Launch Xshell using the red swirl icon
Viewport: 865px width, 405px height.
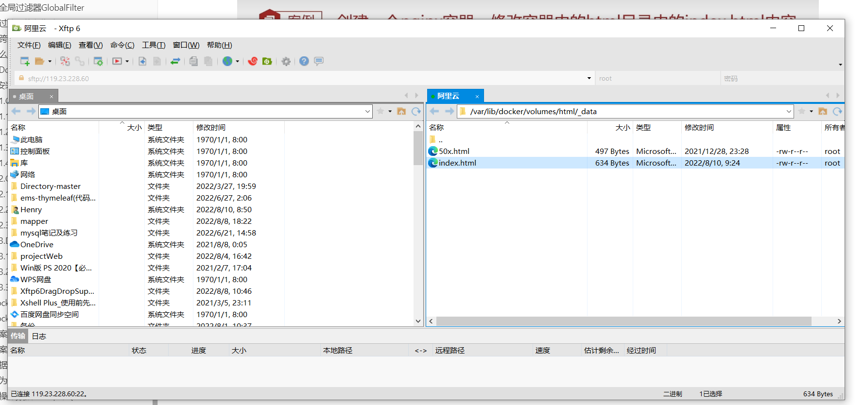coord(253,61)
